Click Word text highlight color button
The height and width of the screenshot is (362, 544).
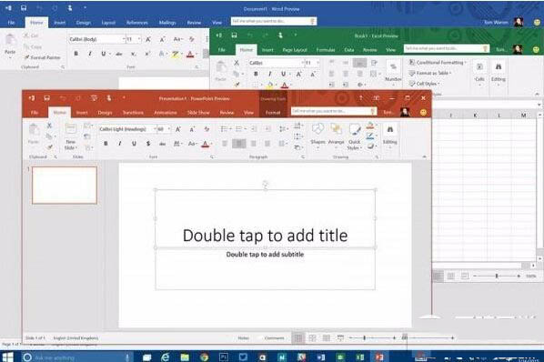pos(176,54)
